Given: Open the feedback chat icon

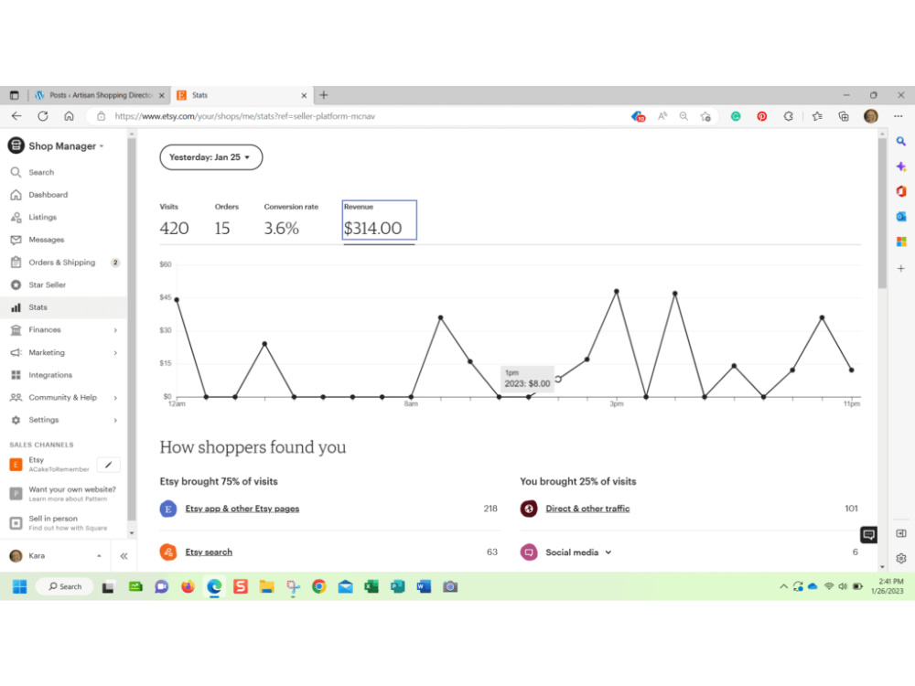Looking at the screenshot, I should click(868, 534).
